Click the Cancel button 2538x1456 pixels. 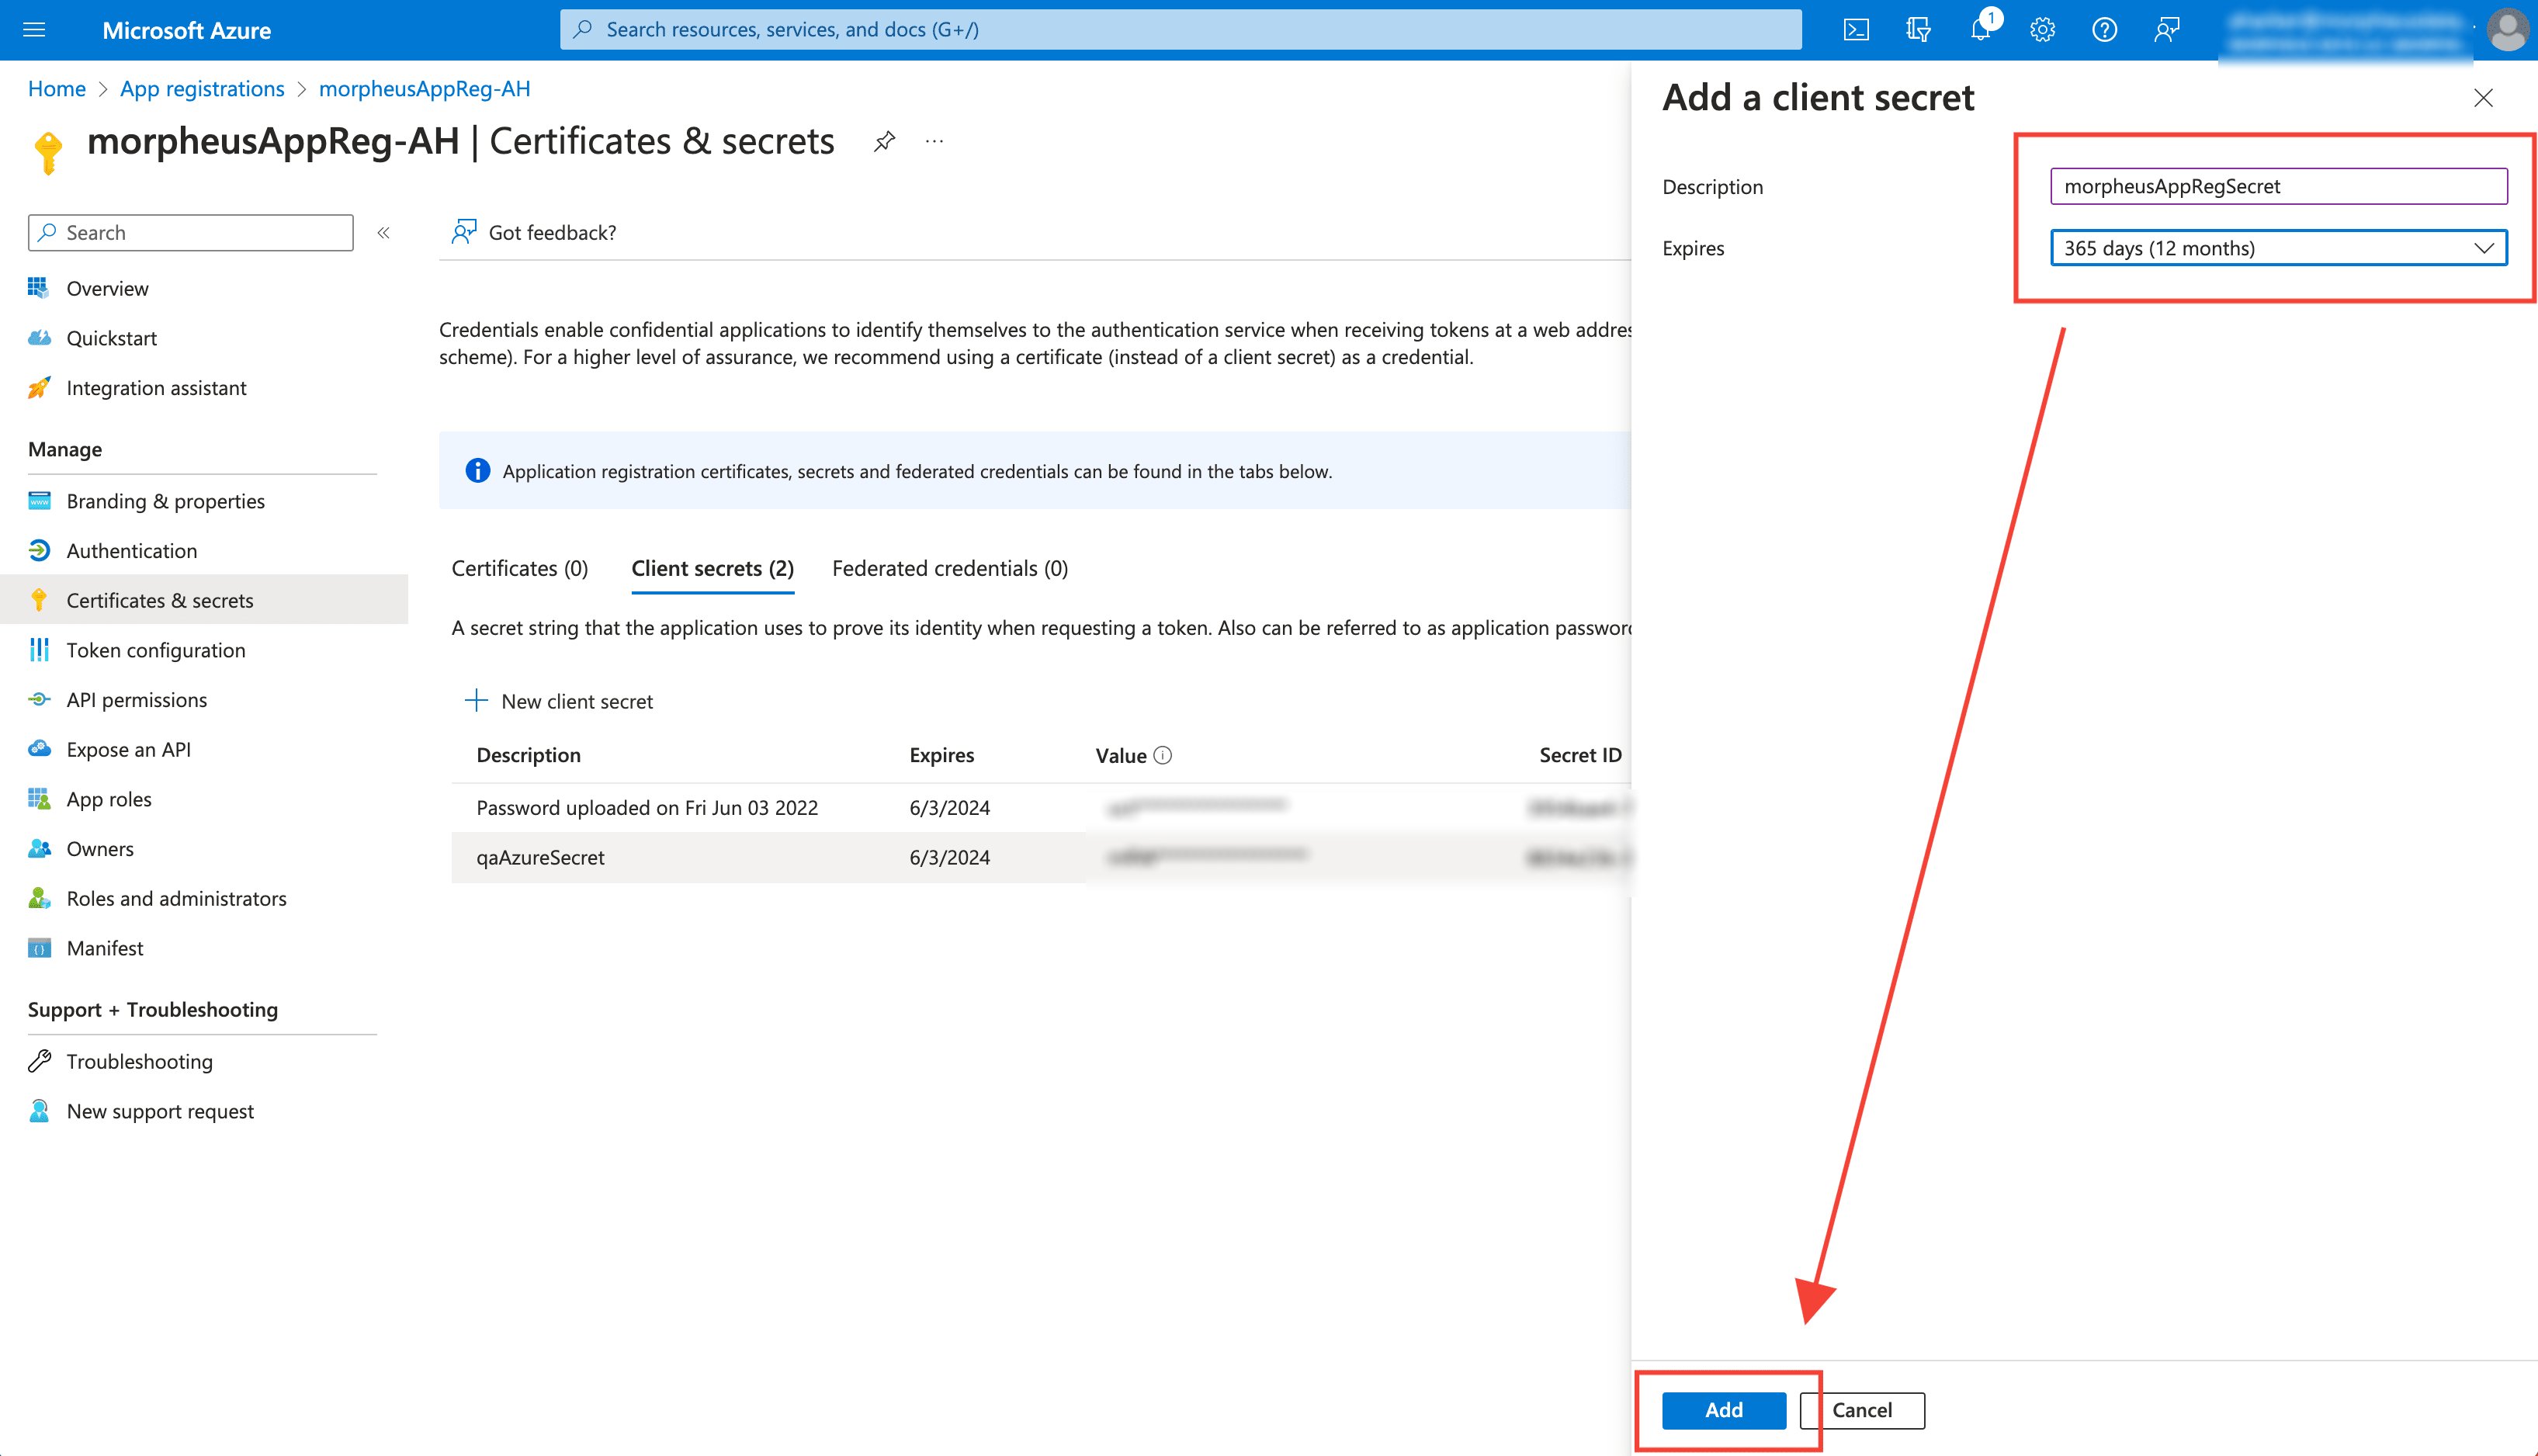[x=1861, y=1410]
